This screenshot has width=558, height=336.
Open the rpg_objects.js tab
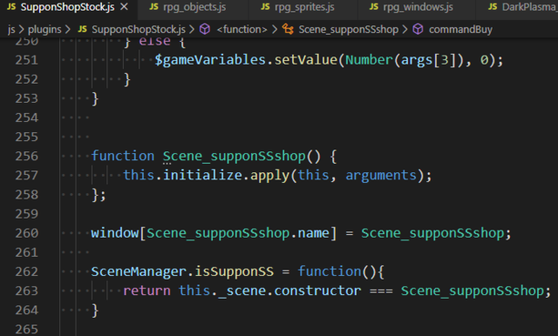(x=194, y=7)
